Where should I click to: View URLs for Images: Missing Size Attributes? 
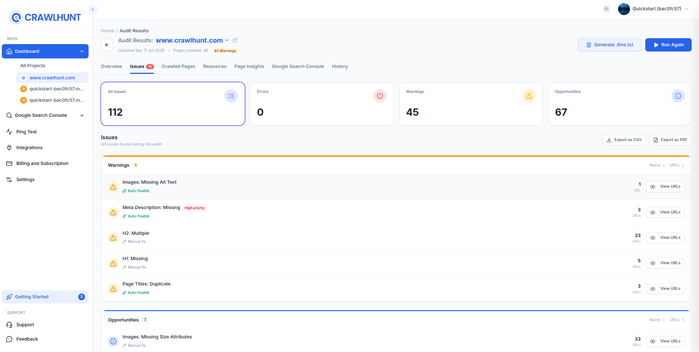pos(665,341)
